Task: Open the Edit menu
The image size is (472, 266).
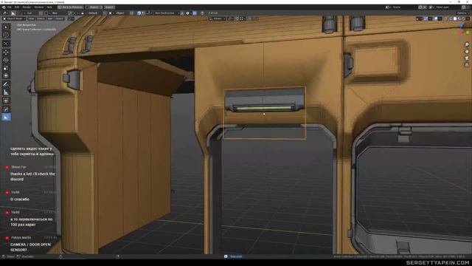Action: coord(17,7)
